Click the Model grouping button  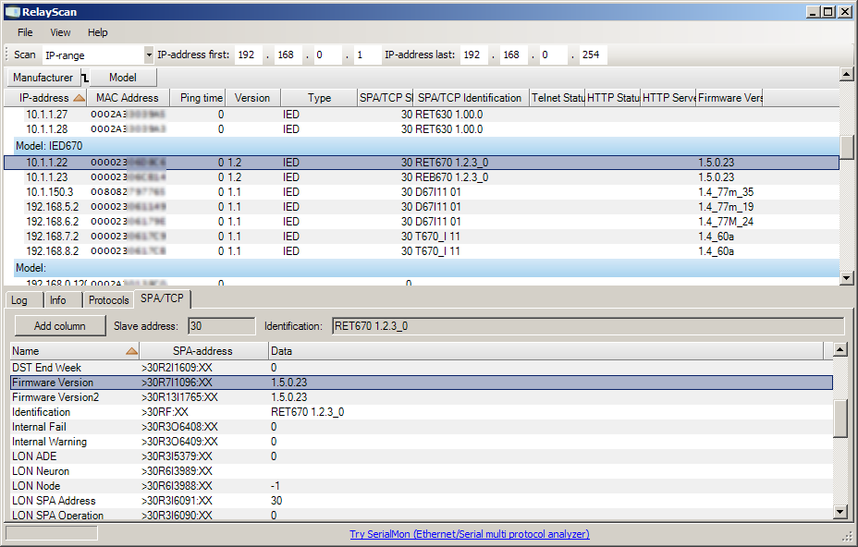point(123,78)
